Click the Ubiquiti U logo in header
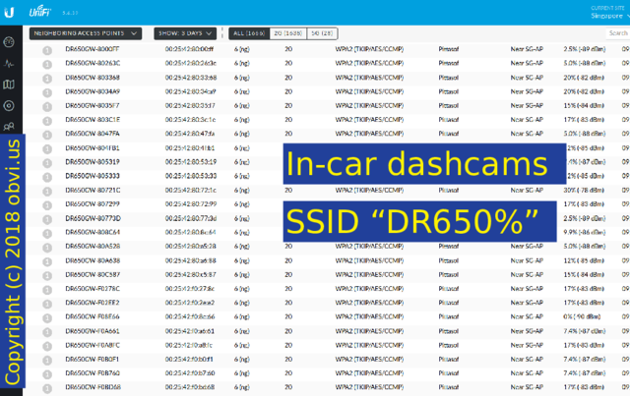The image size is (630, 396). (x=9, y=13)
